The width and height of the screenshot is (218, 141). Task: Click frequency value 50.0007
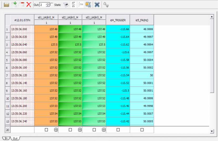142,114
